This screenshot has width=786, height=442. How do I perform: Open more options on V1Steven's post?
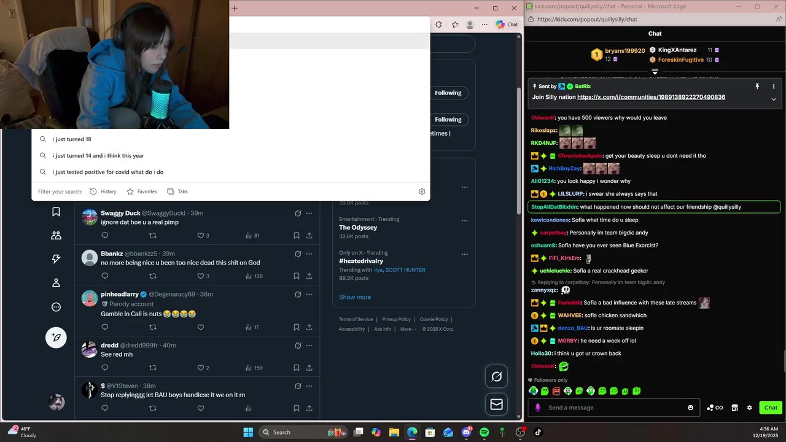(309, 386)
